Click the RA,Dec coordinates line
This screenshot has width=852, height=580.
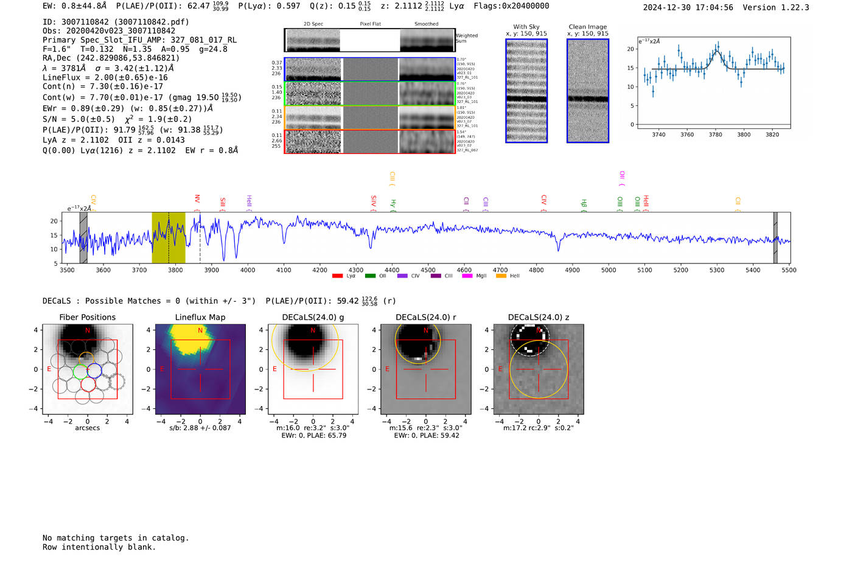(x=111, y=58)
